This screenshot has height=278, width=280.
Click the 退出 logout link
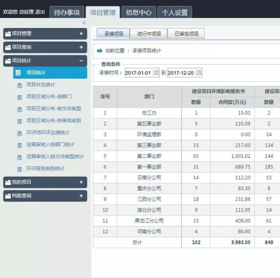40,12
